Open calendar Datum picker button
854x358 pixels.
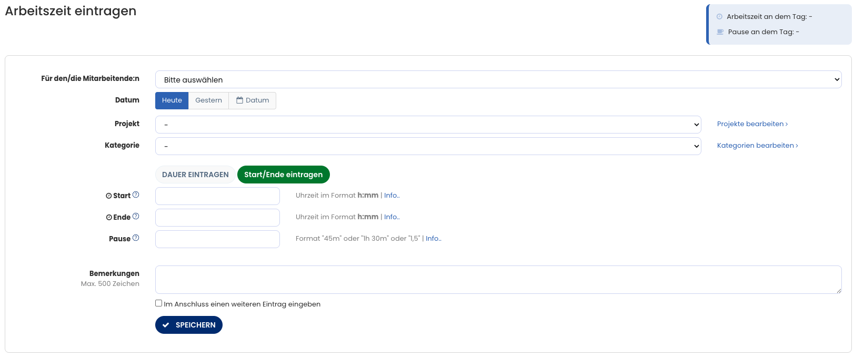point(253,100)
